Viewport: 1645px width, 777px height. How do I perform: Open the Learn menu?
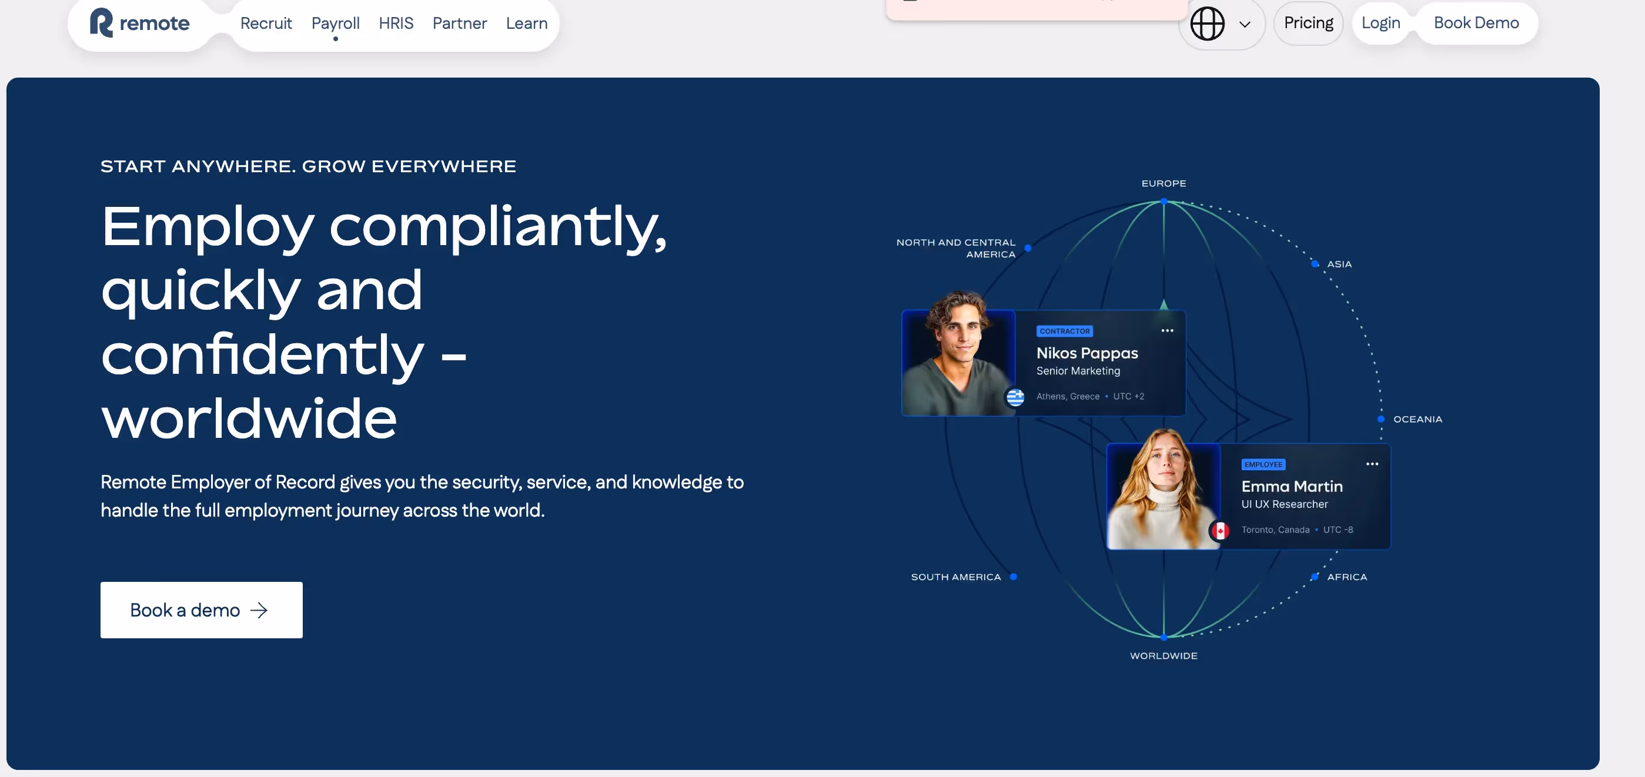pos(526,24)
